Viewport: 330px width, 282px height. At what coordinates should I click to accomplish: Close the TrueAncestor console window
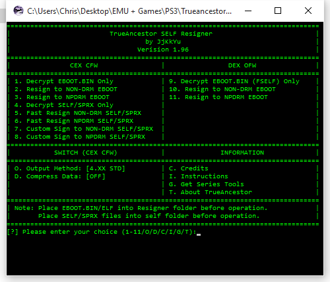[308, 11]
